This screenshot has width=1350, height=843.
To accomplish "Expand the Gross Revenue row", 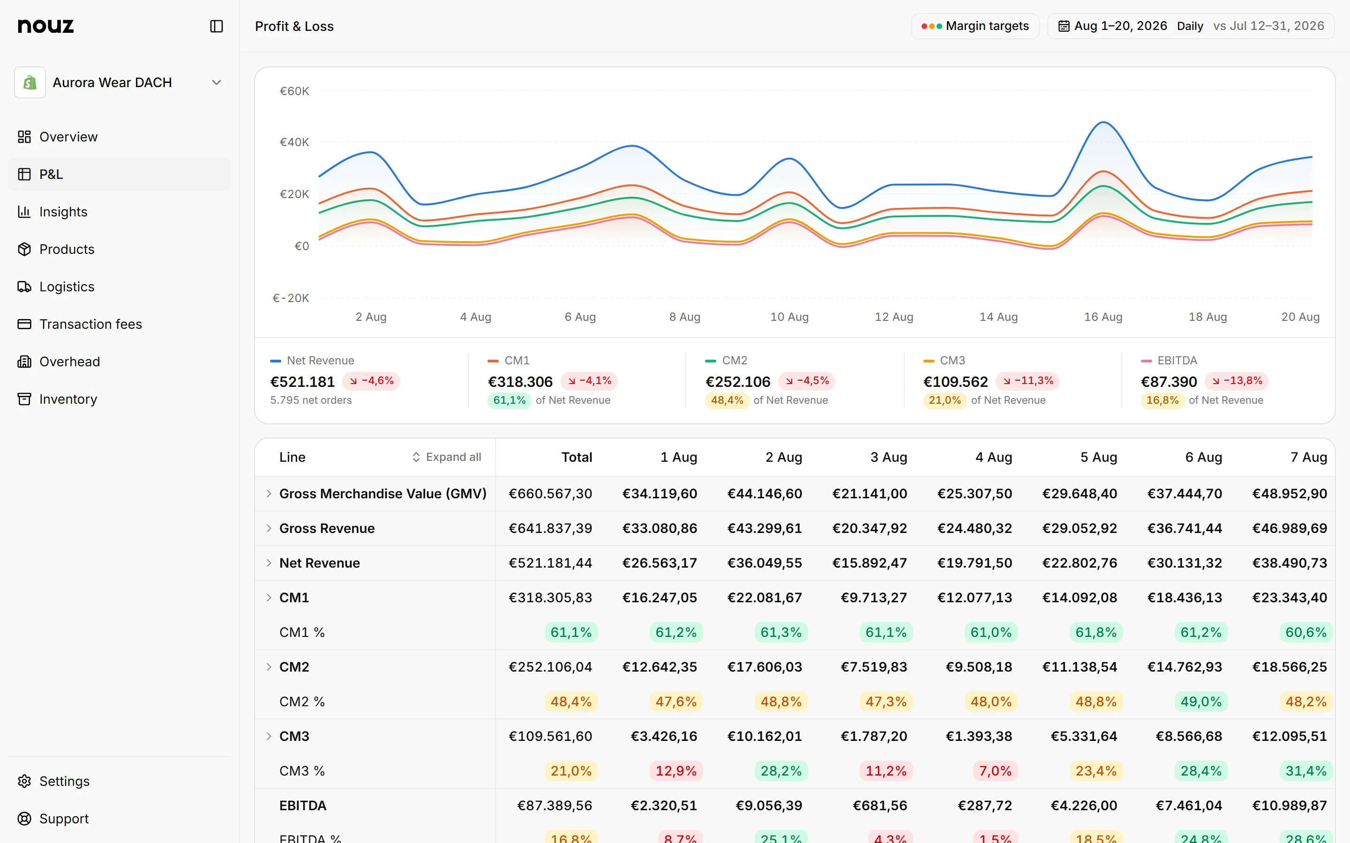I will pyautogui.click(x=269, y=528).
